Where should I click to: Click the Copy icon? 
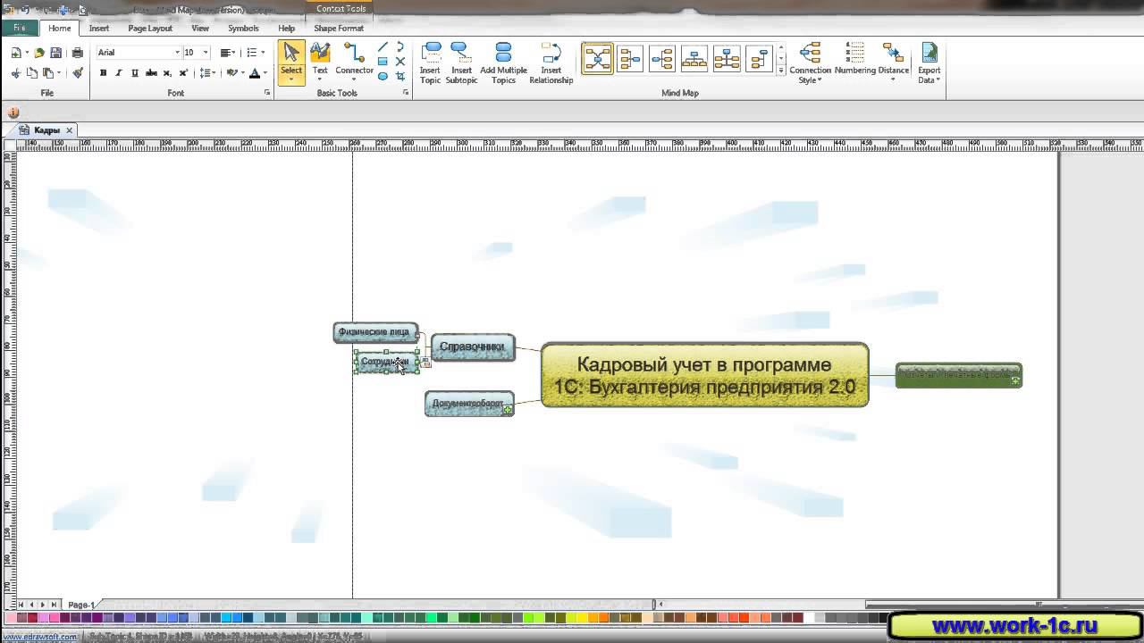(x=32, y=73)
